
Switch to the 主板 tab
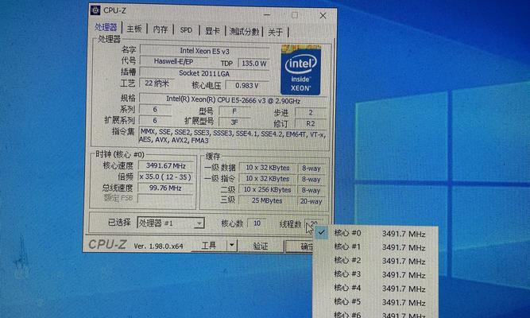tap(133, 29)
